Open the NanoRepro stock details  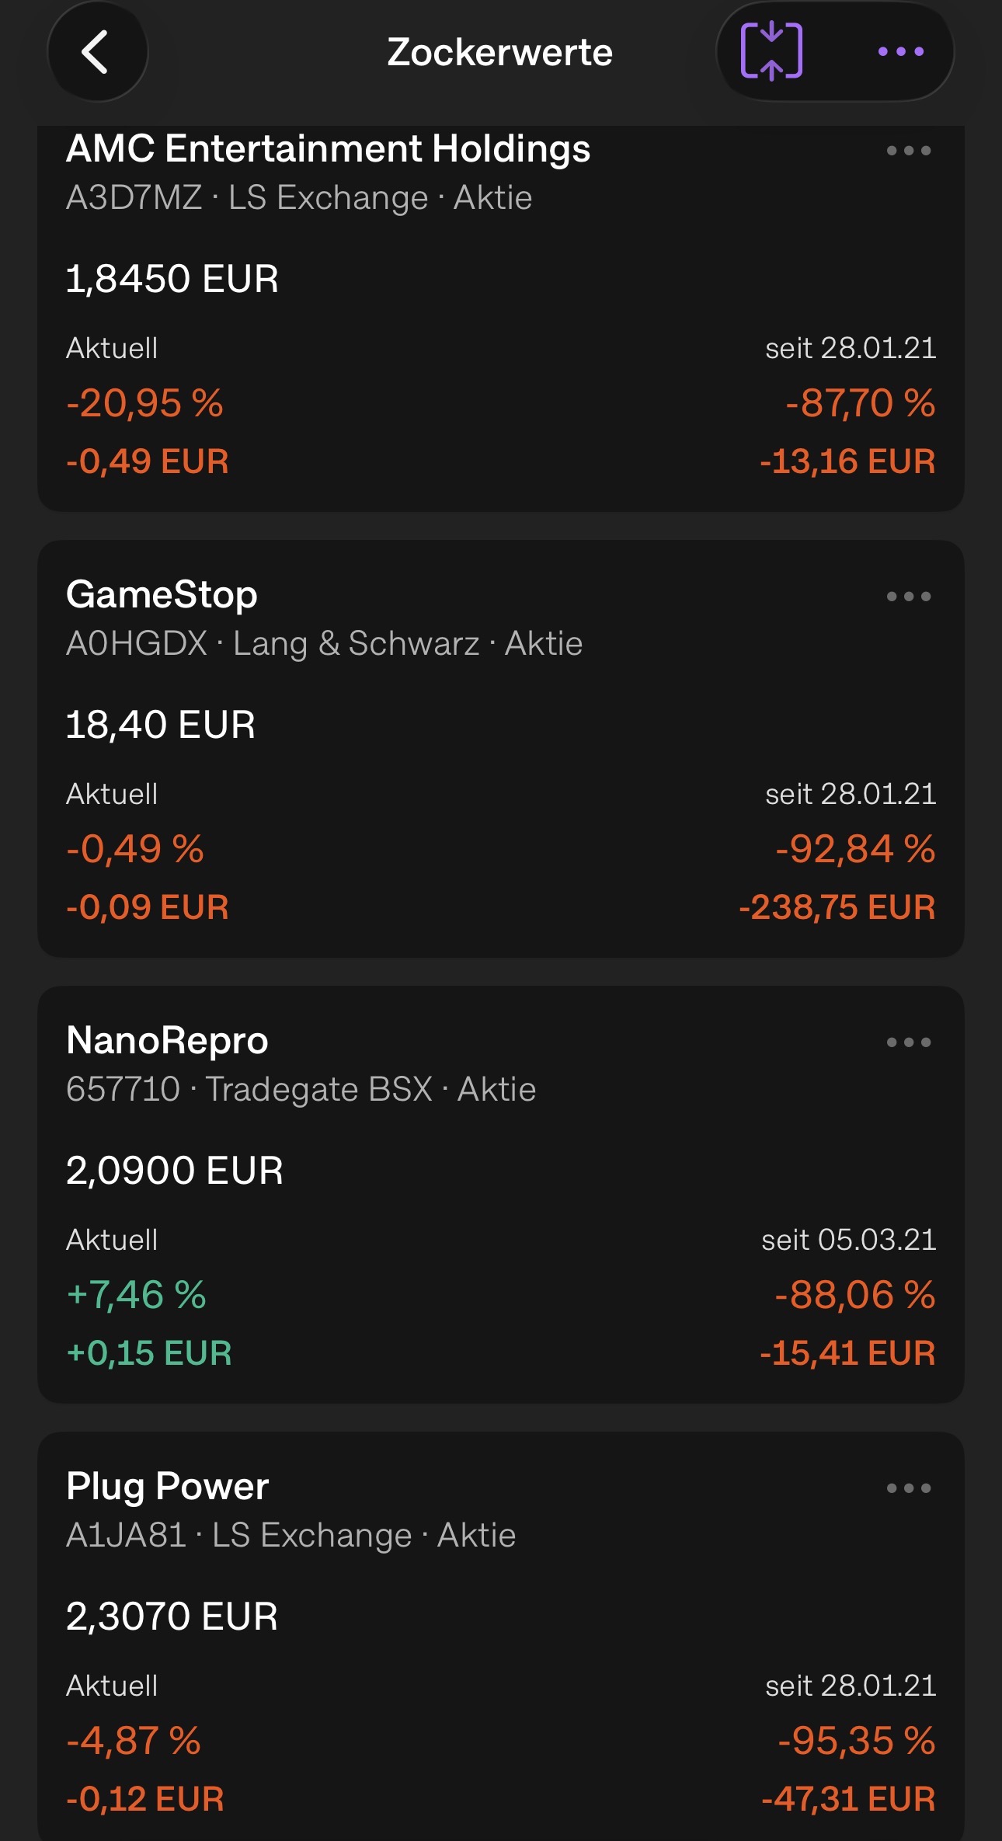click(x=167, y=1040)
